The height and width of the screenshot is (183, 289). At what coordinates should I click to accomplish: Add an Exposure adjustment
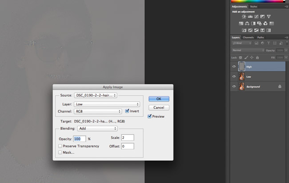coord(262,16)
